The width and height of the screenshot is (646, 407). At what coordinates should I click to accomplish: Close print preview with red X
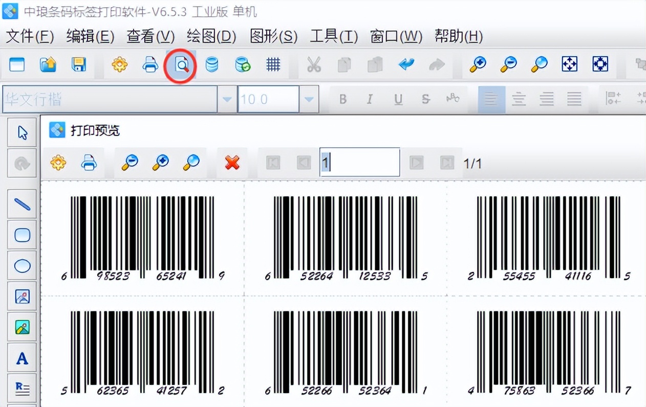coord(232,163)
